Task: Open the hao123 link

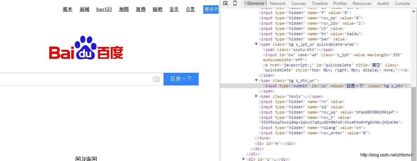Action: pyautogui.click(x=104, y=9)
